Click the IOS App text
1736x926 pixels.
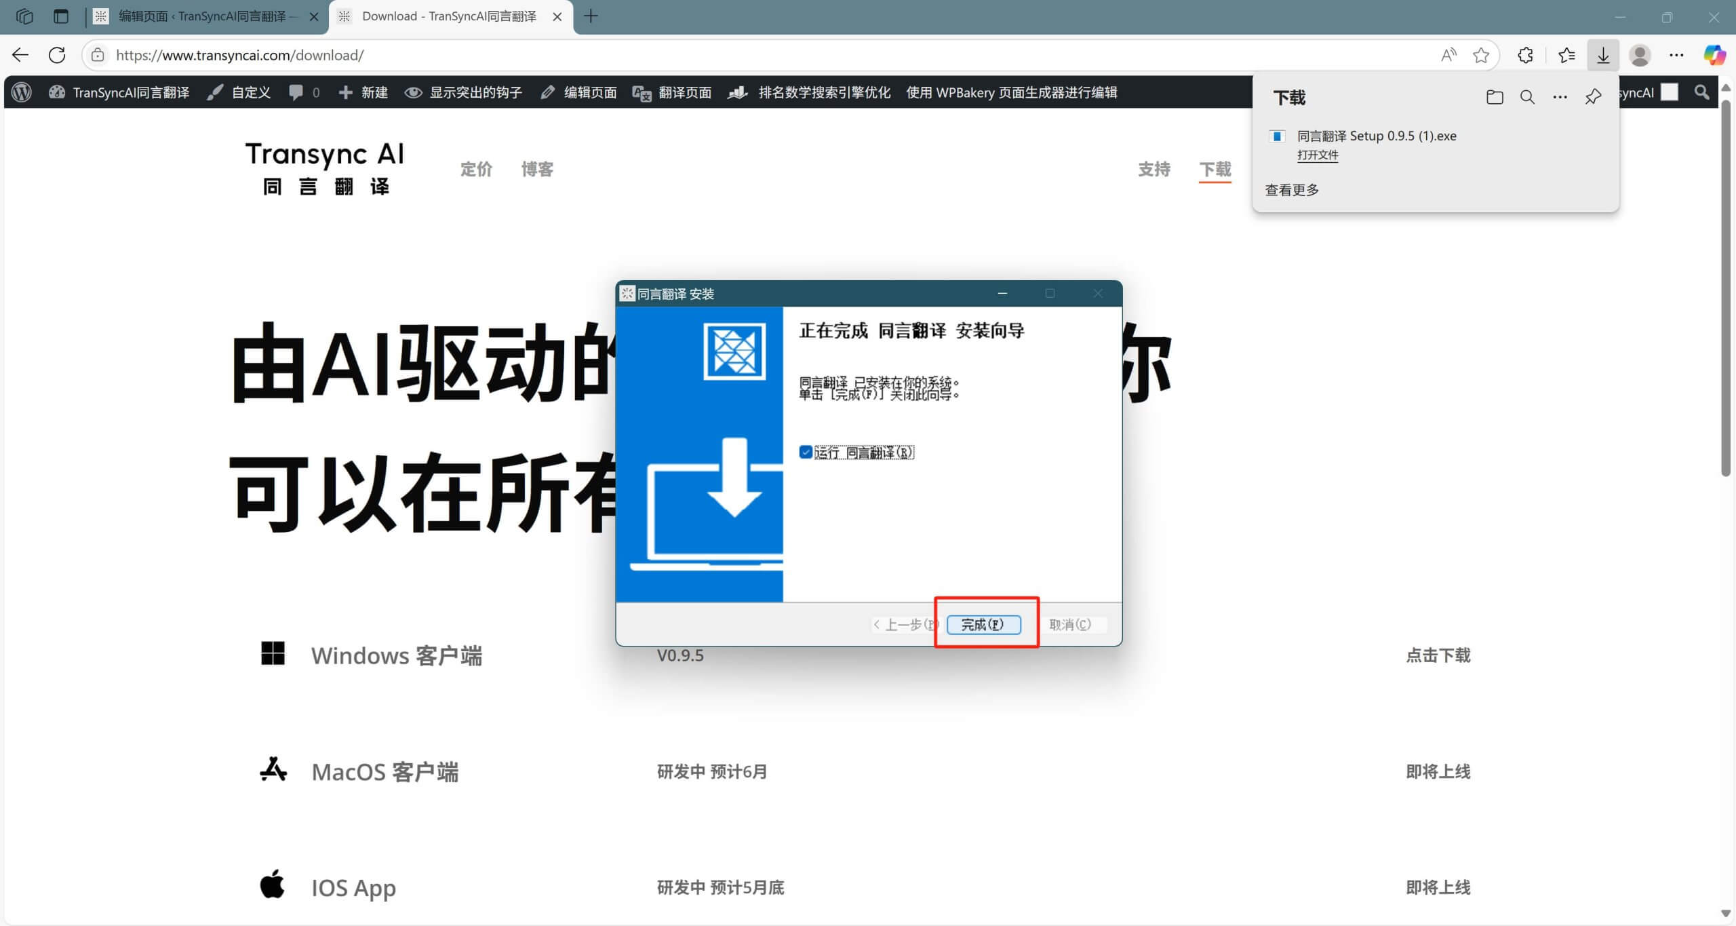point(353,888)
